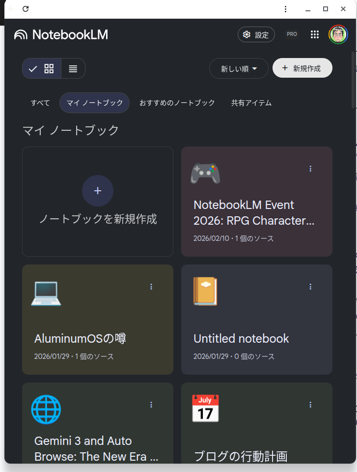This screenshot has width=357, height=472.
Task: Open the Google apps grid icon
Action: [x=315, y=34]
